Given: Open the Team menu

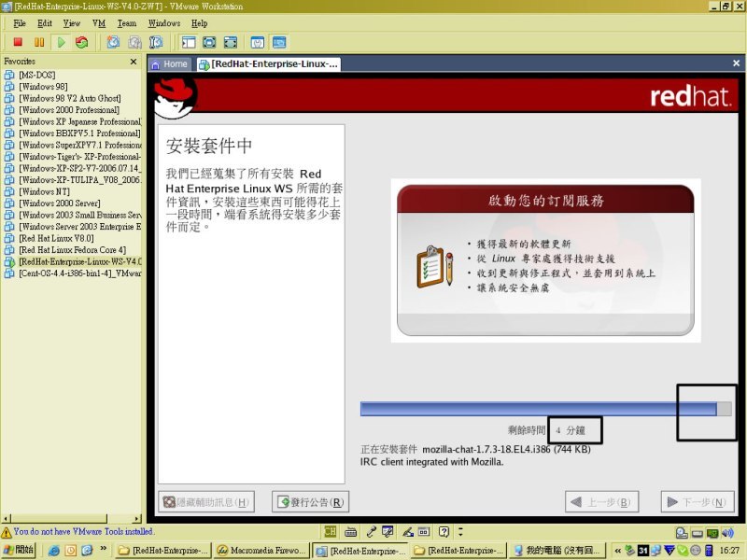Looking at the screenshot, I should point(127,22).
